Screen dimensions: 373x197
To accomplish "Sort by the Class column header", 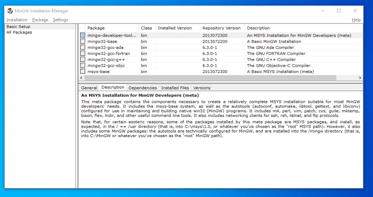I will 147,28.
